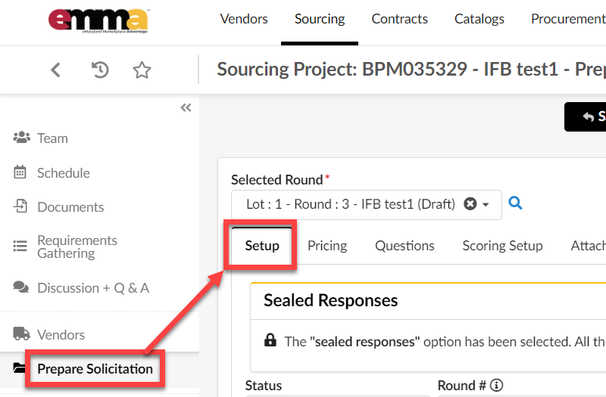Open the Catalogs top menu
The width and height of the screenshot is (606, 397).
coord(479,19)
